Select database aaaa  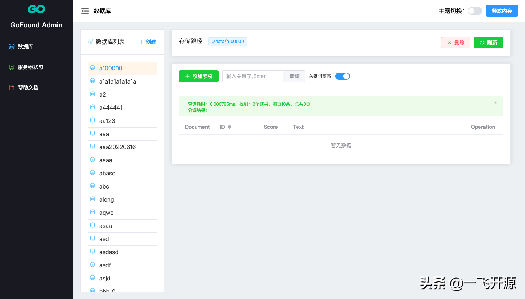122,160
